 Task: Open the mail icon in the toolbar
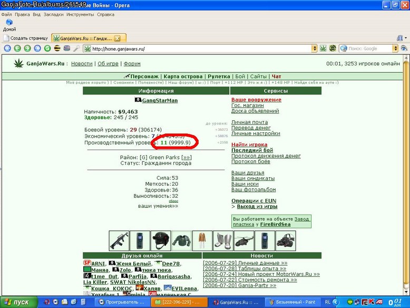click(67, 48)
